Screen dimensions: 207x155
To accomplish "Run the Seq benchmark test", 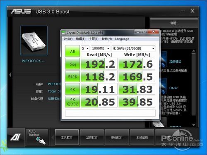I will click(x=72, y=64).
